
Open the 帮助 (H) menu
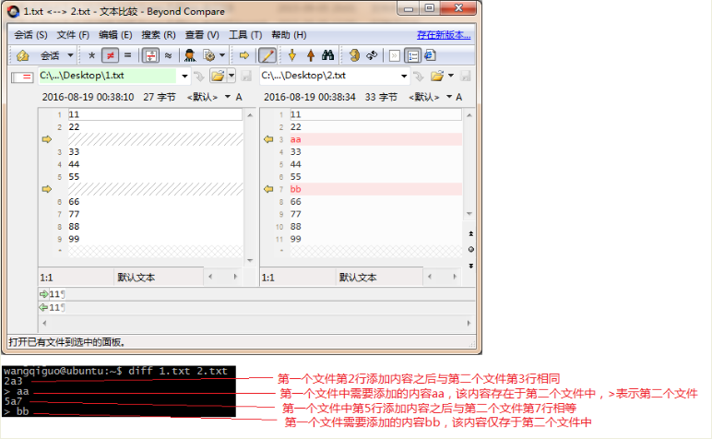[289, 35]
